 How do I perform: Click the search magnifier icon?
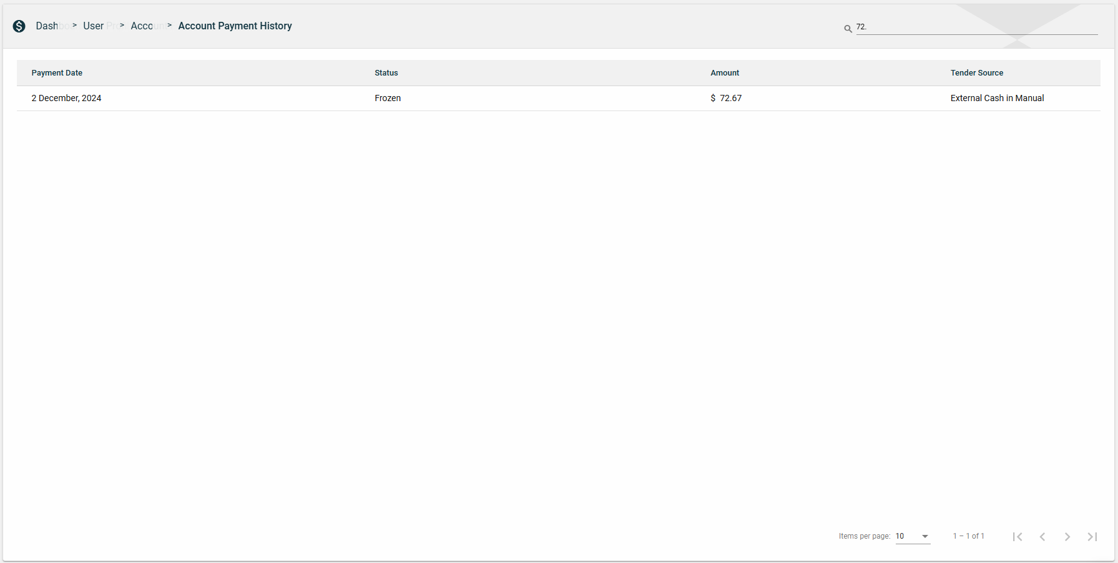(x=848, y=29)
